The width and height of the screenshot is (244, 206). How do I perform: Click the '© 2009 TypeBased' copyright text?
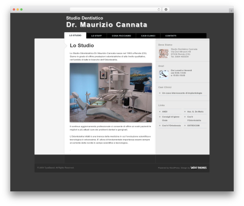pyautogui.click(x=56, y=168)
